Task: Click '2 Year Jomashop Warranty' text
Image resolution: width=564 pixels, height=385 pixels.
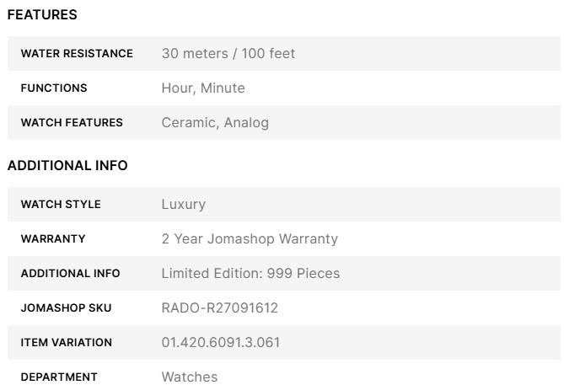Action: (250, 239)
